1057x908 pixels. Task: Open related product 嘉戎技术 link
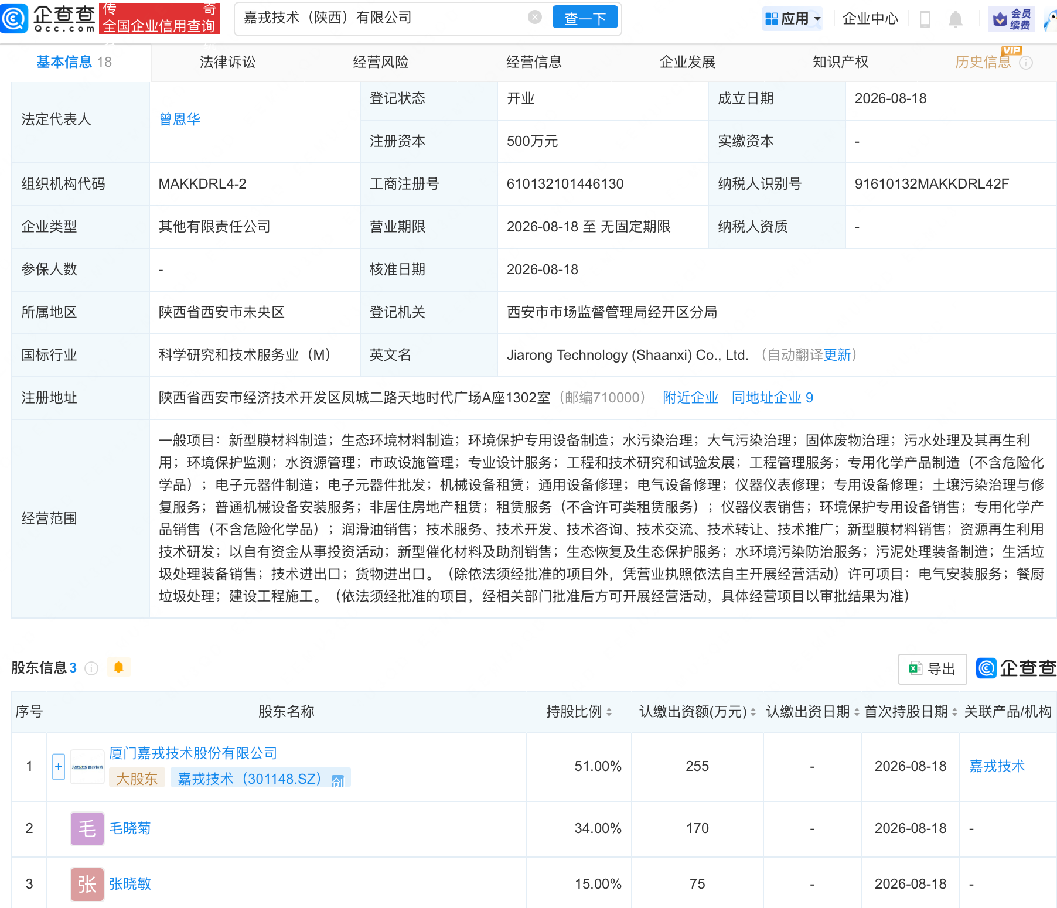coord(997,766)
